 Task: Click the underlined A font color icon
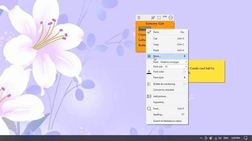(149, 72)
